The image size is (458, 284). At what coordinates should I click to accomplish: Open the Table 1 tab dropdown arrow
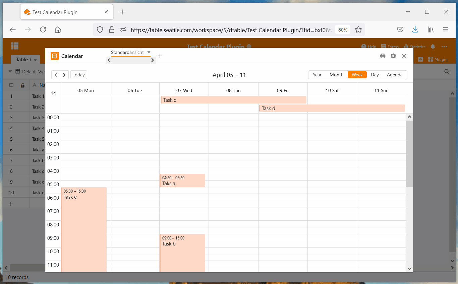tap(35, 60)
